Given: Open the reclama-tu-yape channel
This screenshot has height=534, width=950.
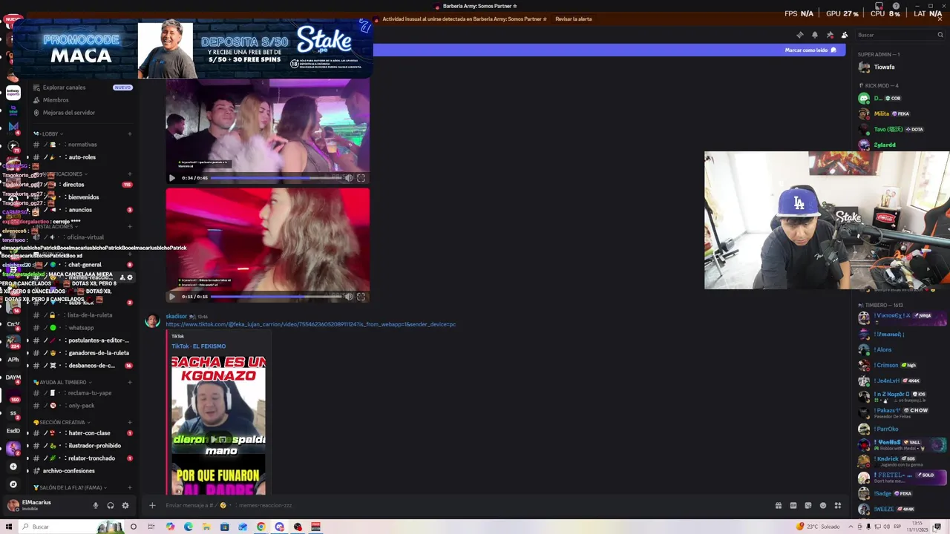Looking at the screenshot, I should coord(82,393).
